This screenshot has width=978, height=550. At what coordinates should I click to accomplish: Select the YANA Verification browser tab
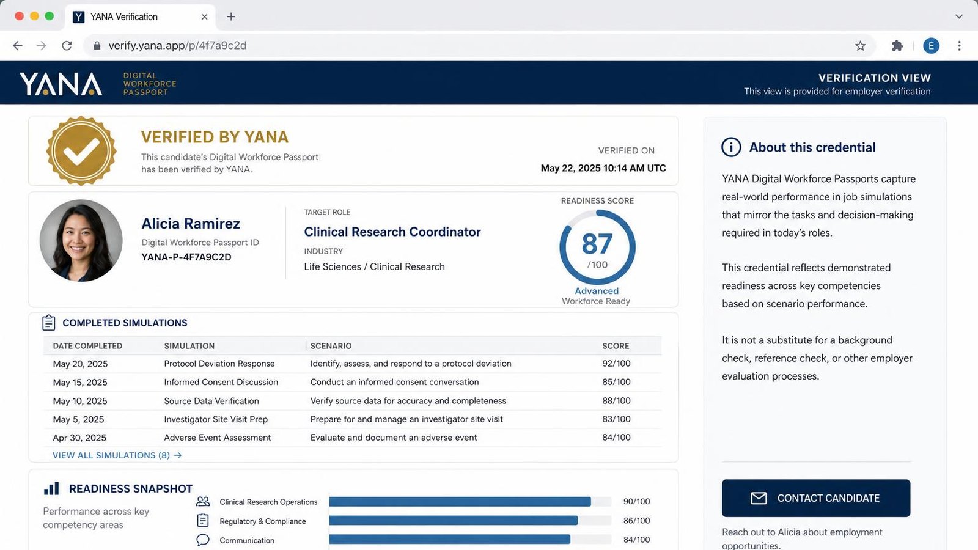141,16
